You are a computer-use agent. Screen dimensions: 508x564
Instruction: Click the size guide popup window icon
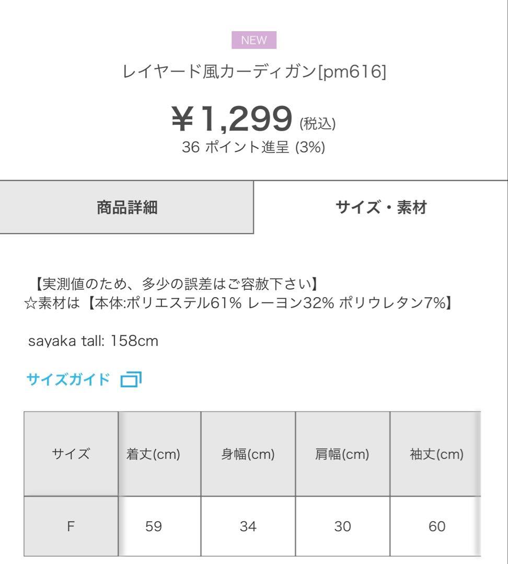(131, 380)
